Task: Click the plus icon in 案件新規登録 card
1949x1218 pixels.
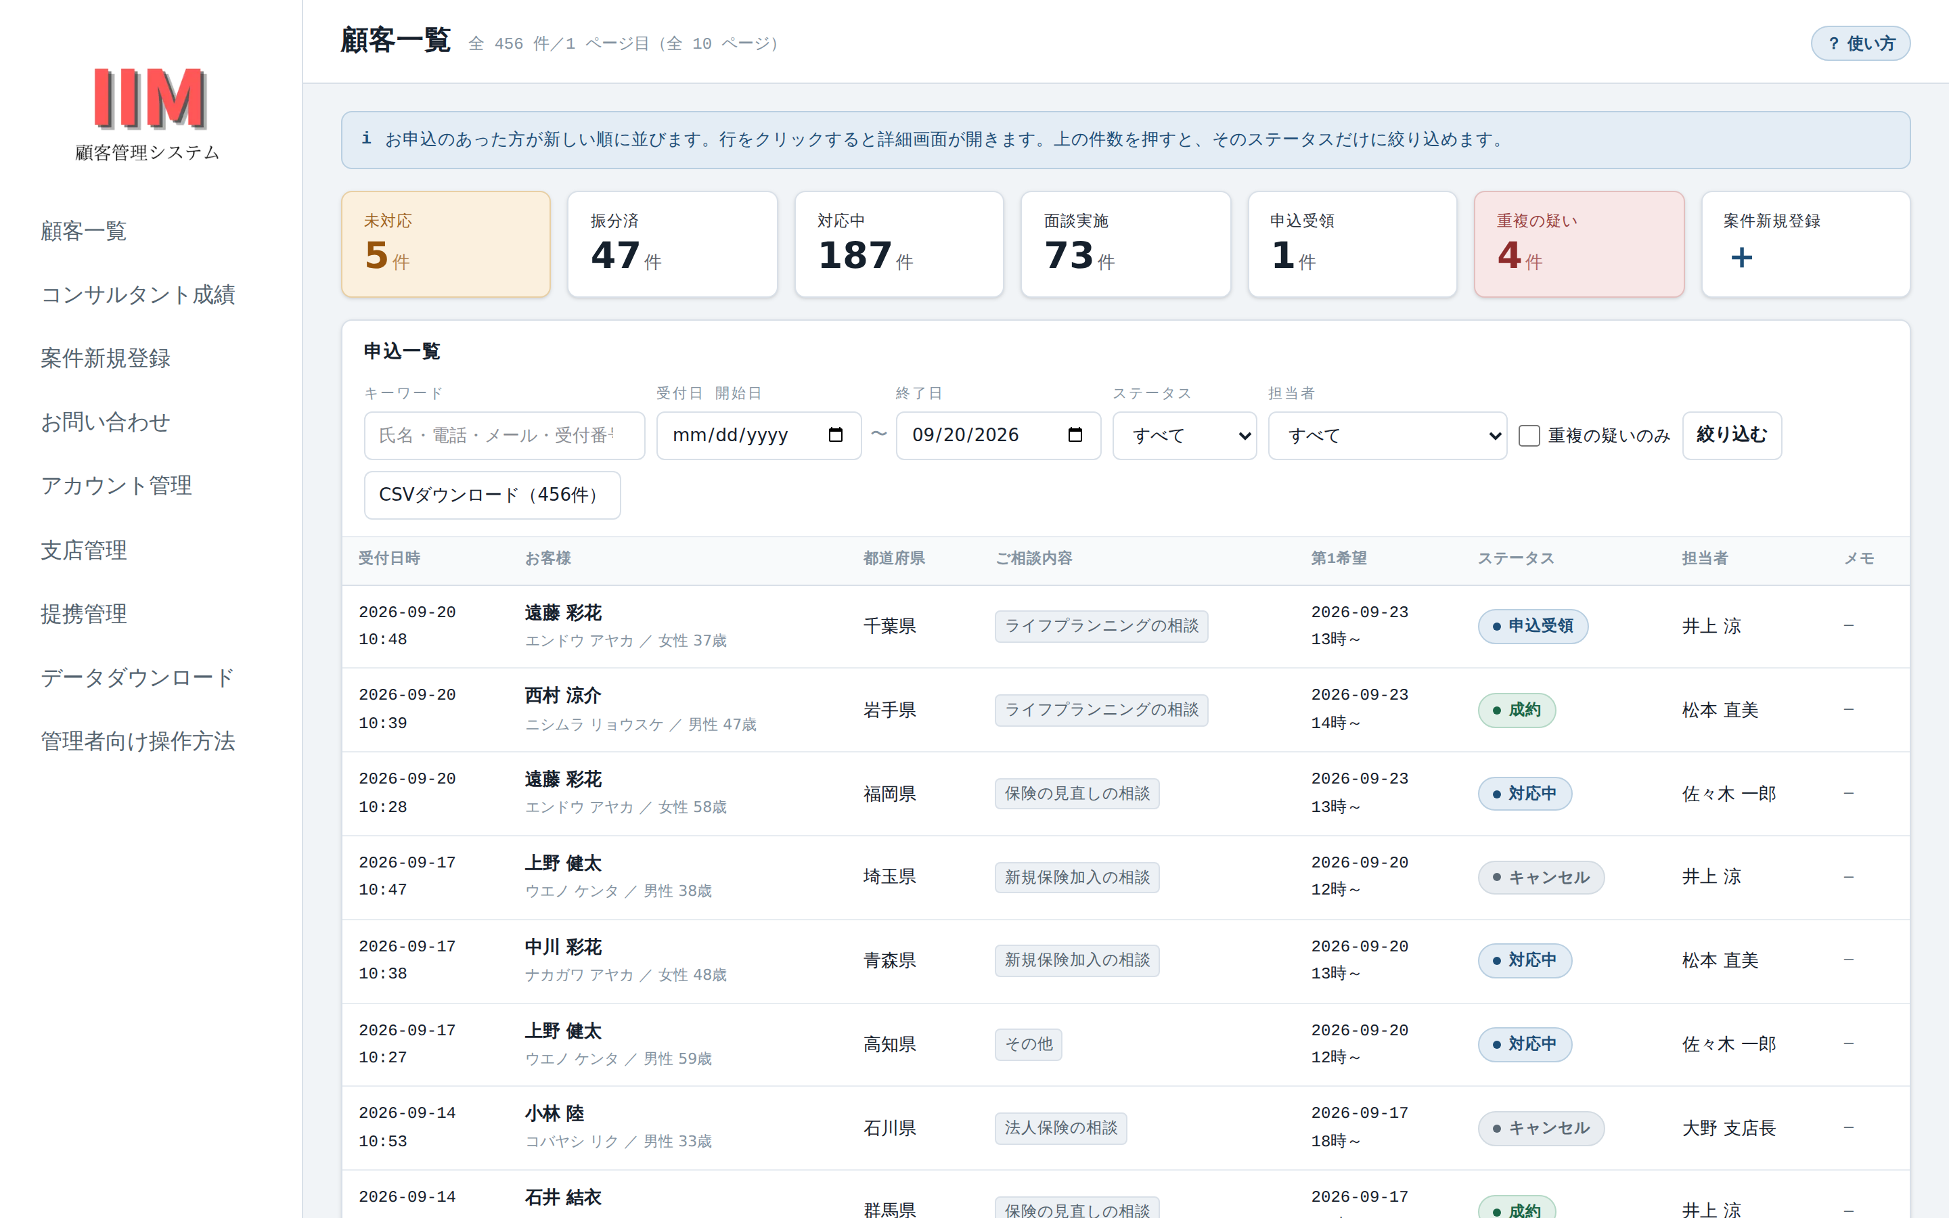Action: pos(1741,258)
